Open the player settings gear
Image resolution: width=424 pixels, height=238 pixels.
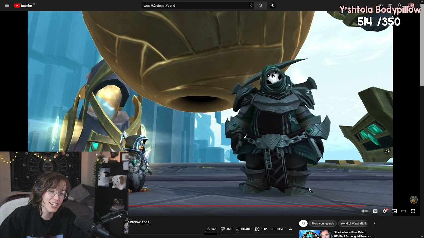tap(385, 211)
